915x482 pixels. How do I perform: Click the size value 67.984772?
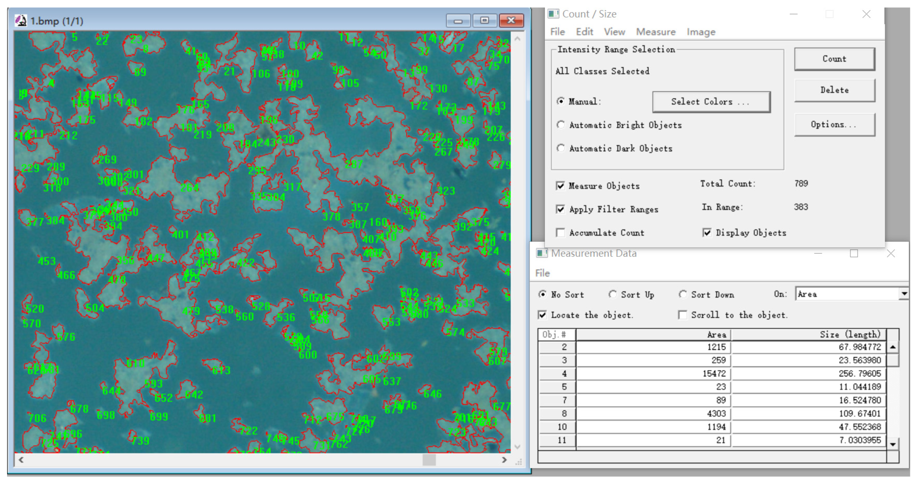point(860,347)
